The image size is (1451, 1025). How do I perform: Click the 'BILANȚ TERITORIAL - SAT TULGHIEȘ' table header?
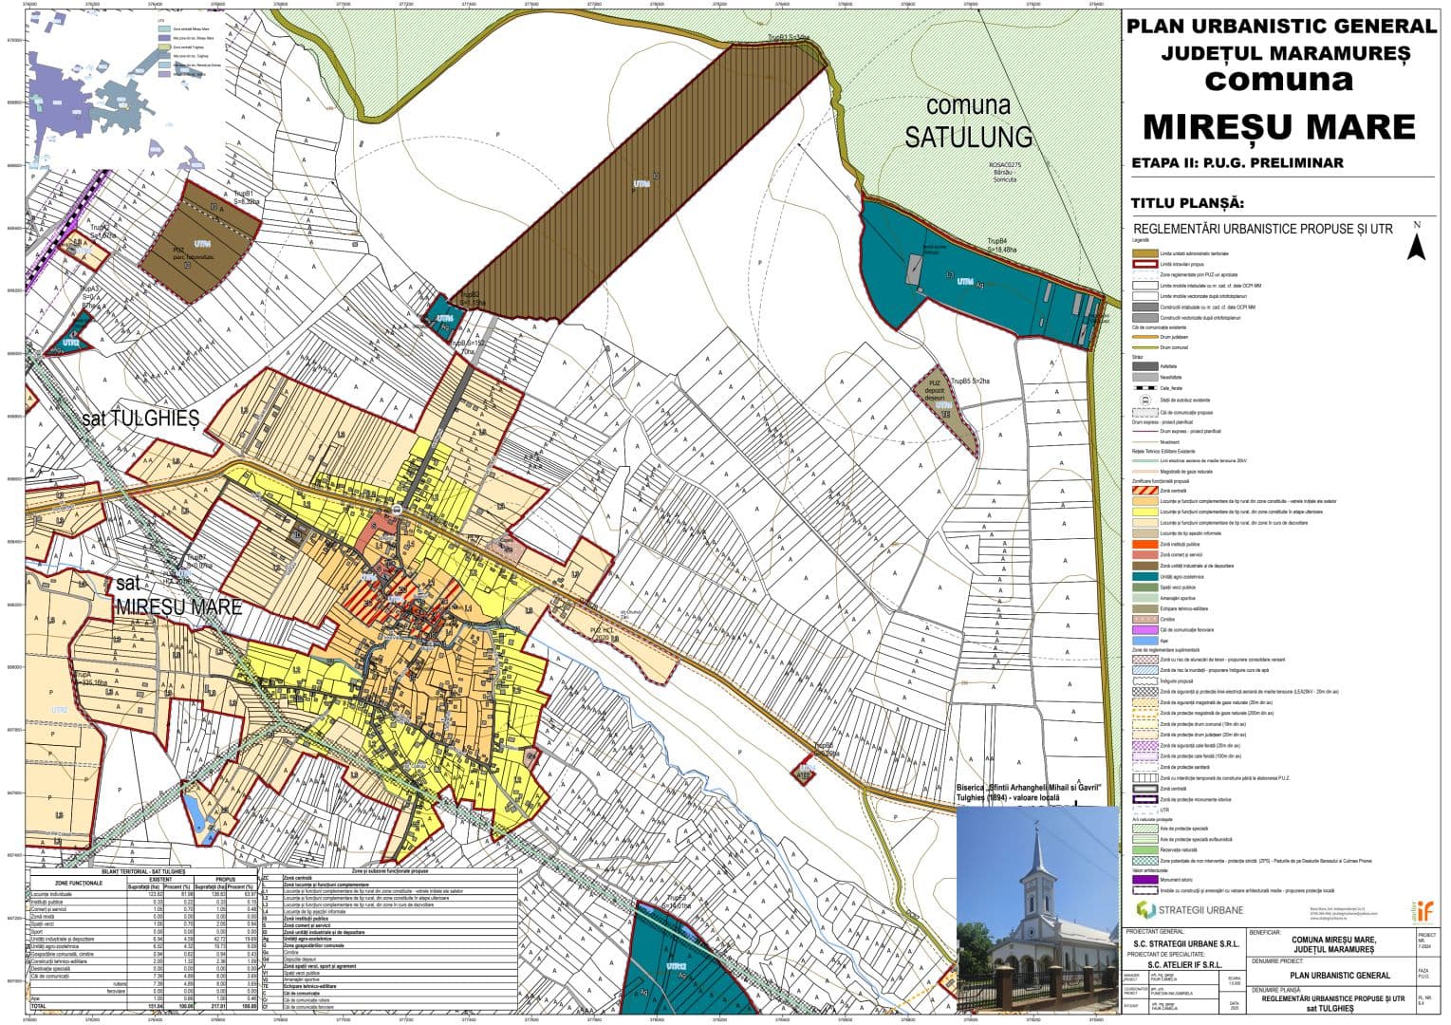tap(143, 871)
